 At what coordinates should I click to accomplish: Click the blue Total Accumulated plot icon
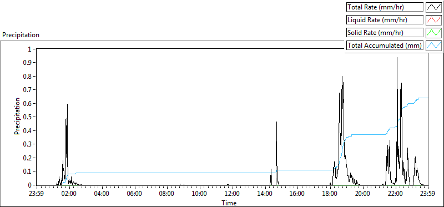click(x=434, y=46)
